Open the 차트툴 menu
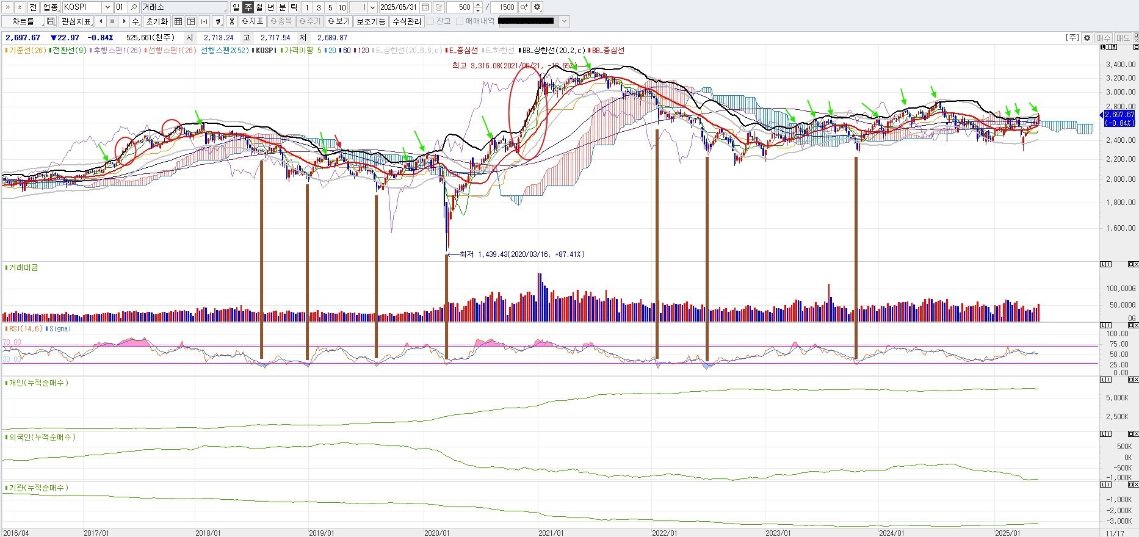Viewport: 1139px width, 537px height. 23,21
